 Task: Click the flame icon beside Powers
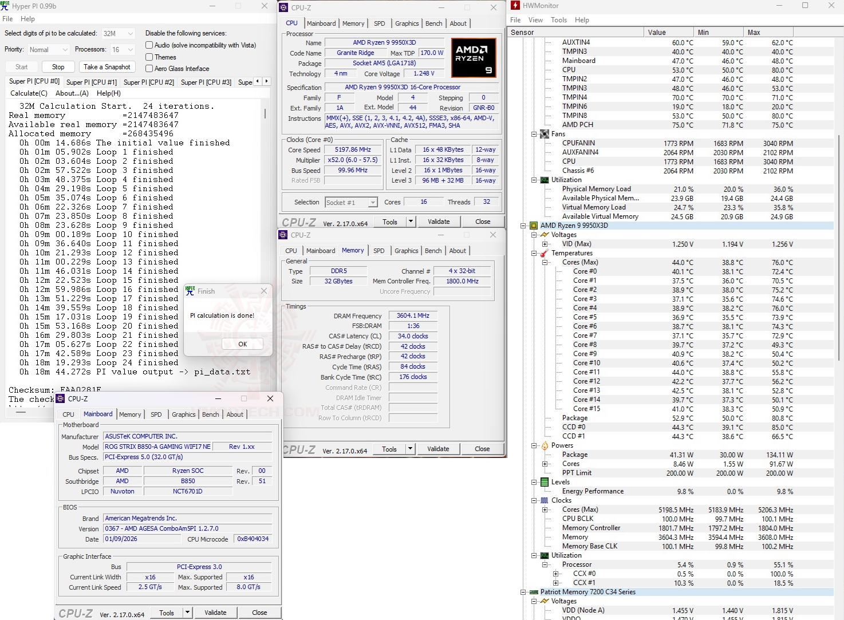click(x=544, y=445)
